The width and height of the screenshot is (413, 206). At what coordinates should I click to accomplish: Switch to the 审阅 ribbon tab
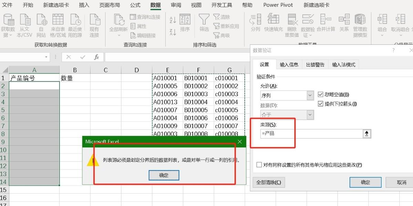click(x=176, y=5)
